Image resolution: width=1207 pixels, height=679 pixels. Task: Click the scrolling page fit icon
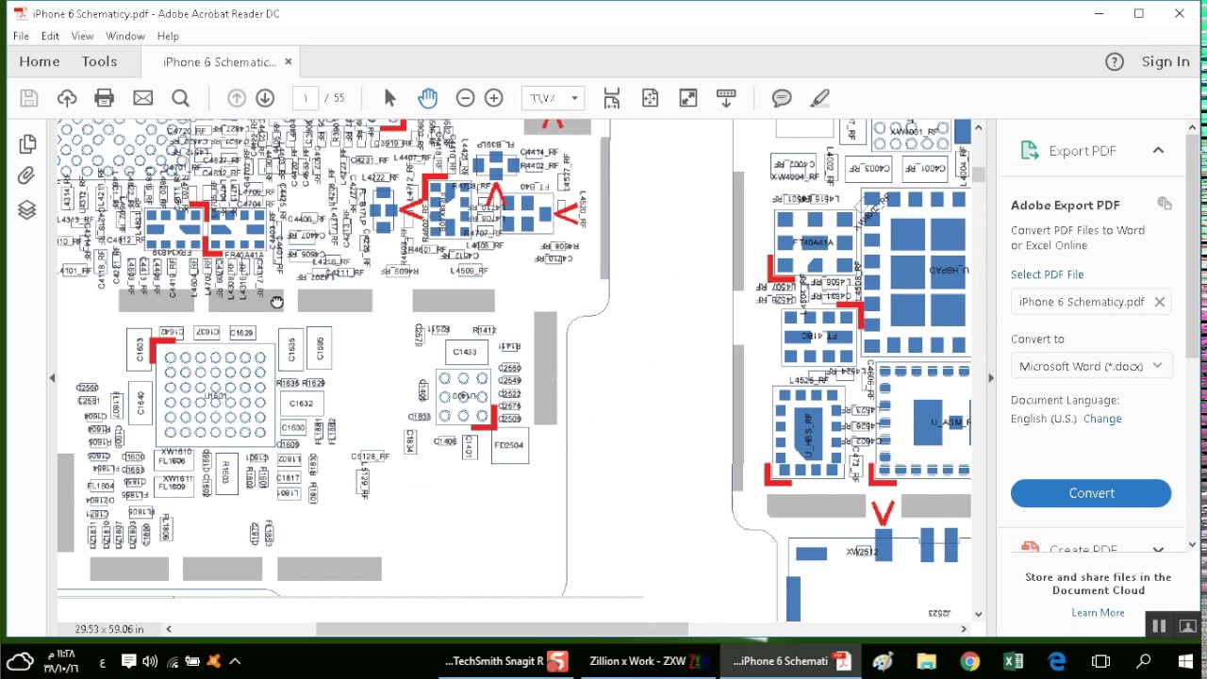pyautogui.click(x=612, y=98)
